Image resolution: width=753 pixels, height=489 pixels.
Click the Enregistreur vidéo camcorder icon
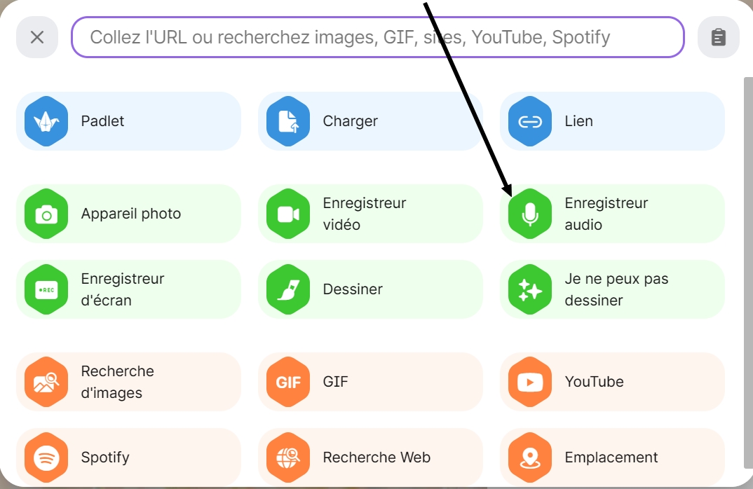coord(288,214)
